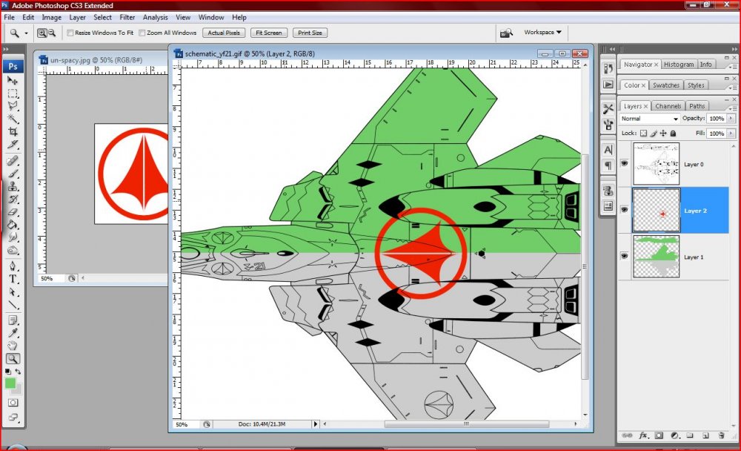Select the Paint Bucket tool
The image size is (741, 451).
pyautogui.click(x=13, y=225)
